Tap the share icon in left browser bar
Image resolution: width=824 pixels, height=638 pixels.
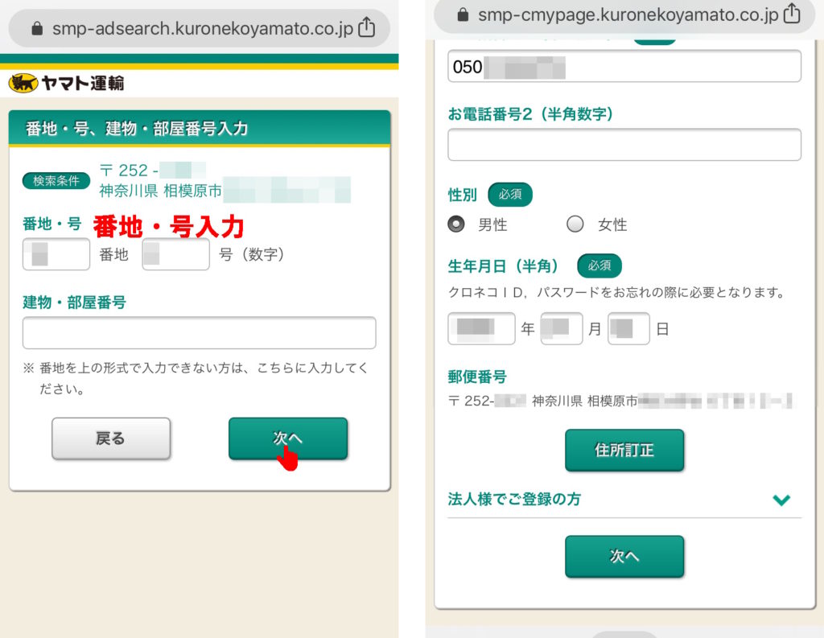pos(367,28)
